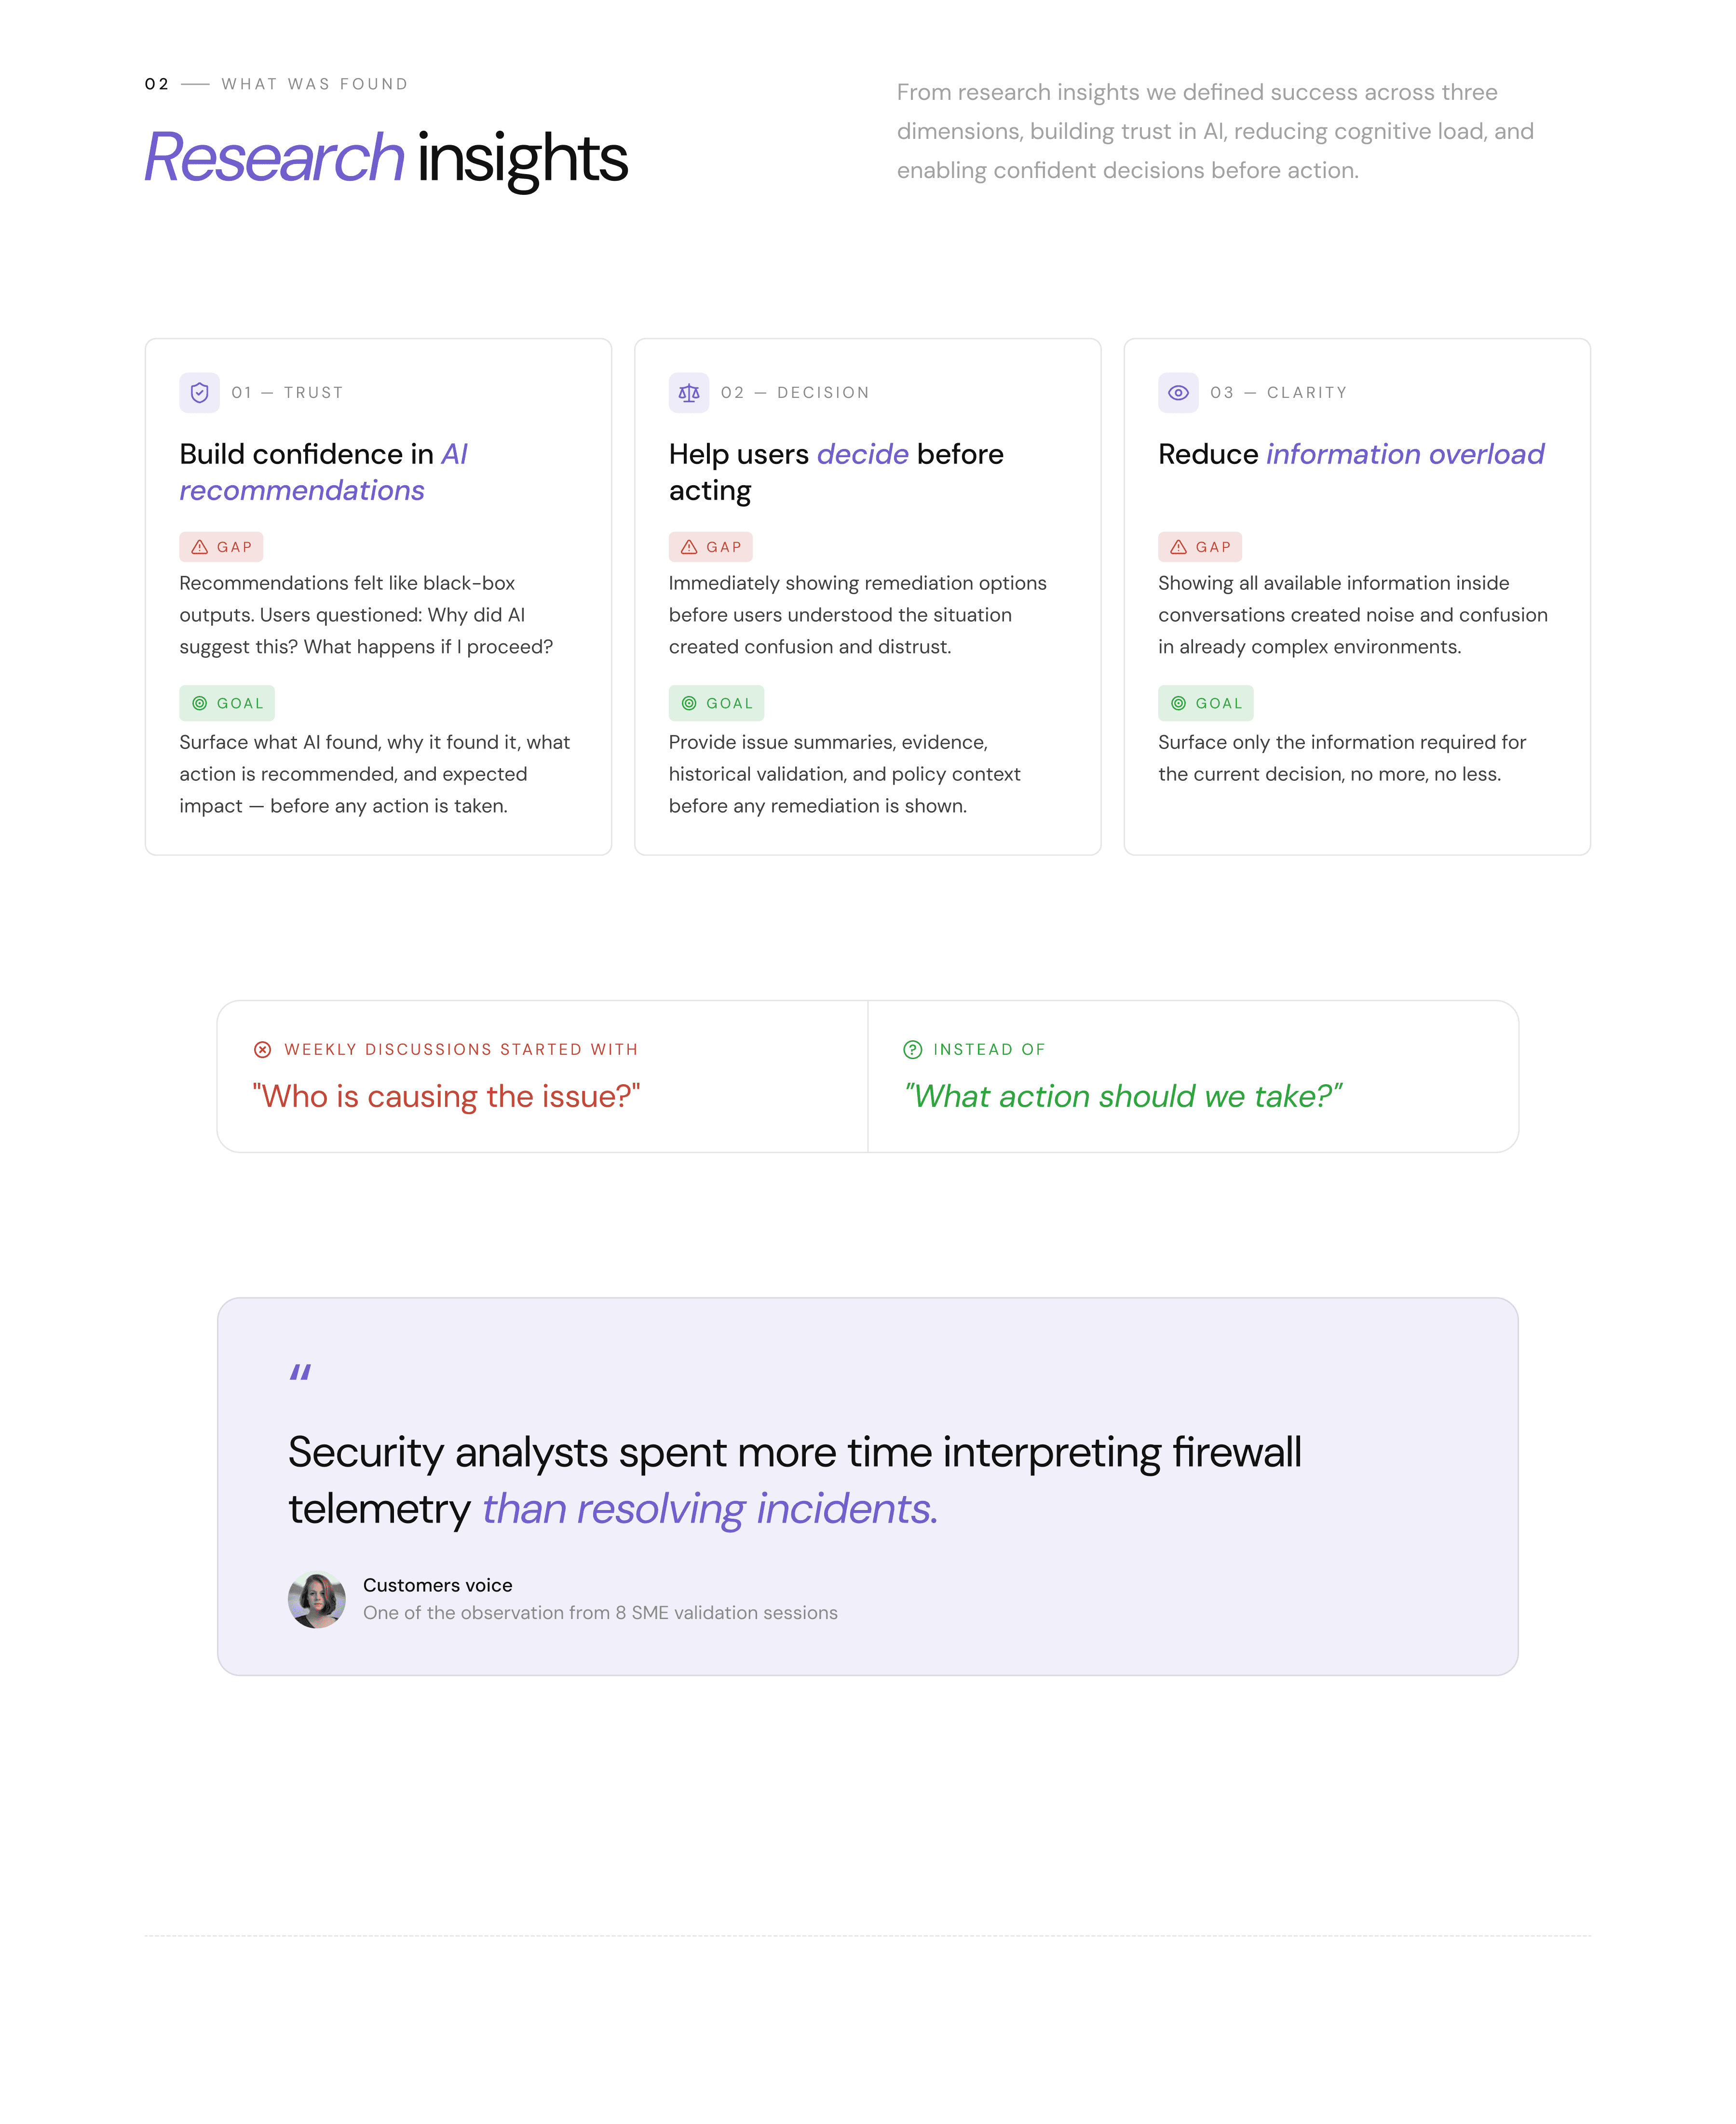
Task: Click the red cross circle icon beside Weekly Discussions
Action: tap(262, 1049)
